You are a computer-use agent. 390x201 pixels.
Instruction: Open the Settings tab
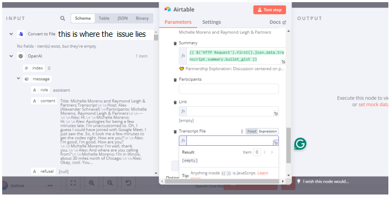point(211,22)
